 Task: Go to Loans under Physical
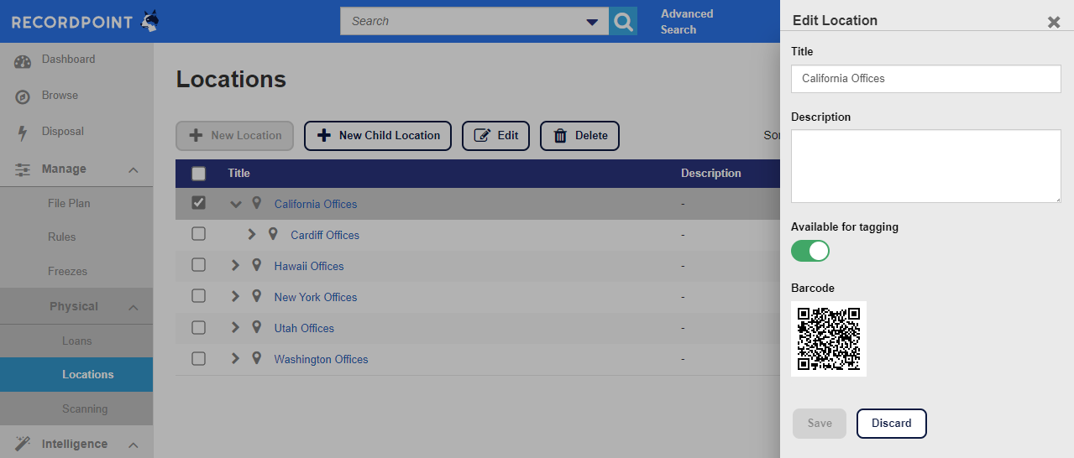76,341
